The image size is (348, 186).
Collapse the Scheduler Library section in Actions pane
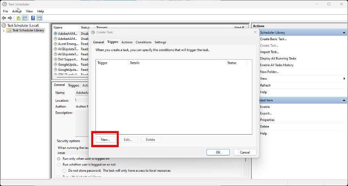coord(344,32)
